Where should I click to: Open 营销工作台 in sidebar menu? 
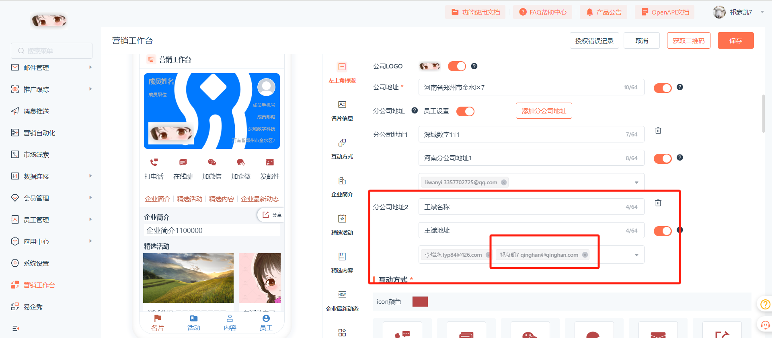pyautogui.click(x=39, y=285)
